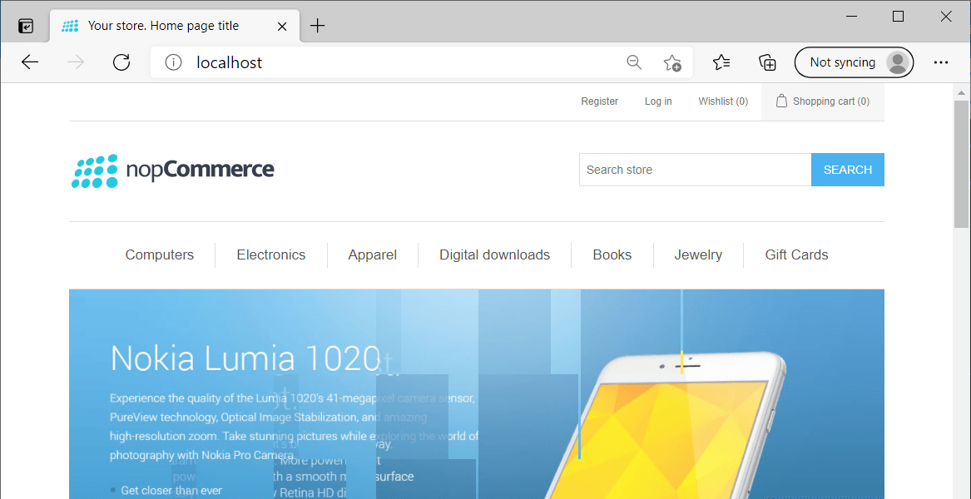Open the Books category
Viewport: 971px width, 499px height.
tap(612, 254)
